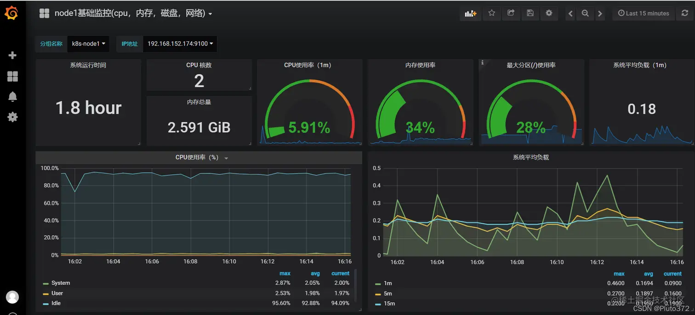Click the CPU使用率（1m）gauge title
This screenshot has height=315, width=695.
pos(308,65)
